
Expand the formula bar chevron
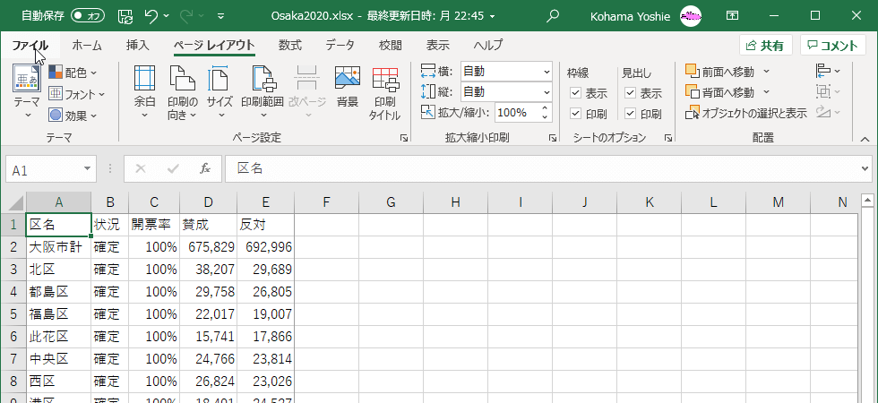point(867,169)
